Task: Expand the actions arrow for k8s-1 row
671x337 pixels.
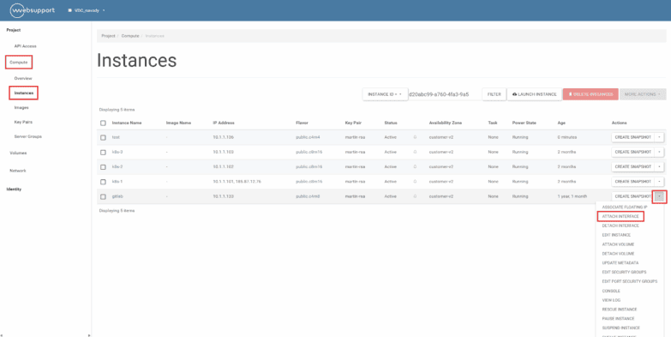Action: 660,182
